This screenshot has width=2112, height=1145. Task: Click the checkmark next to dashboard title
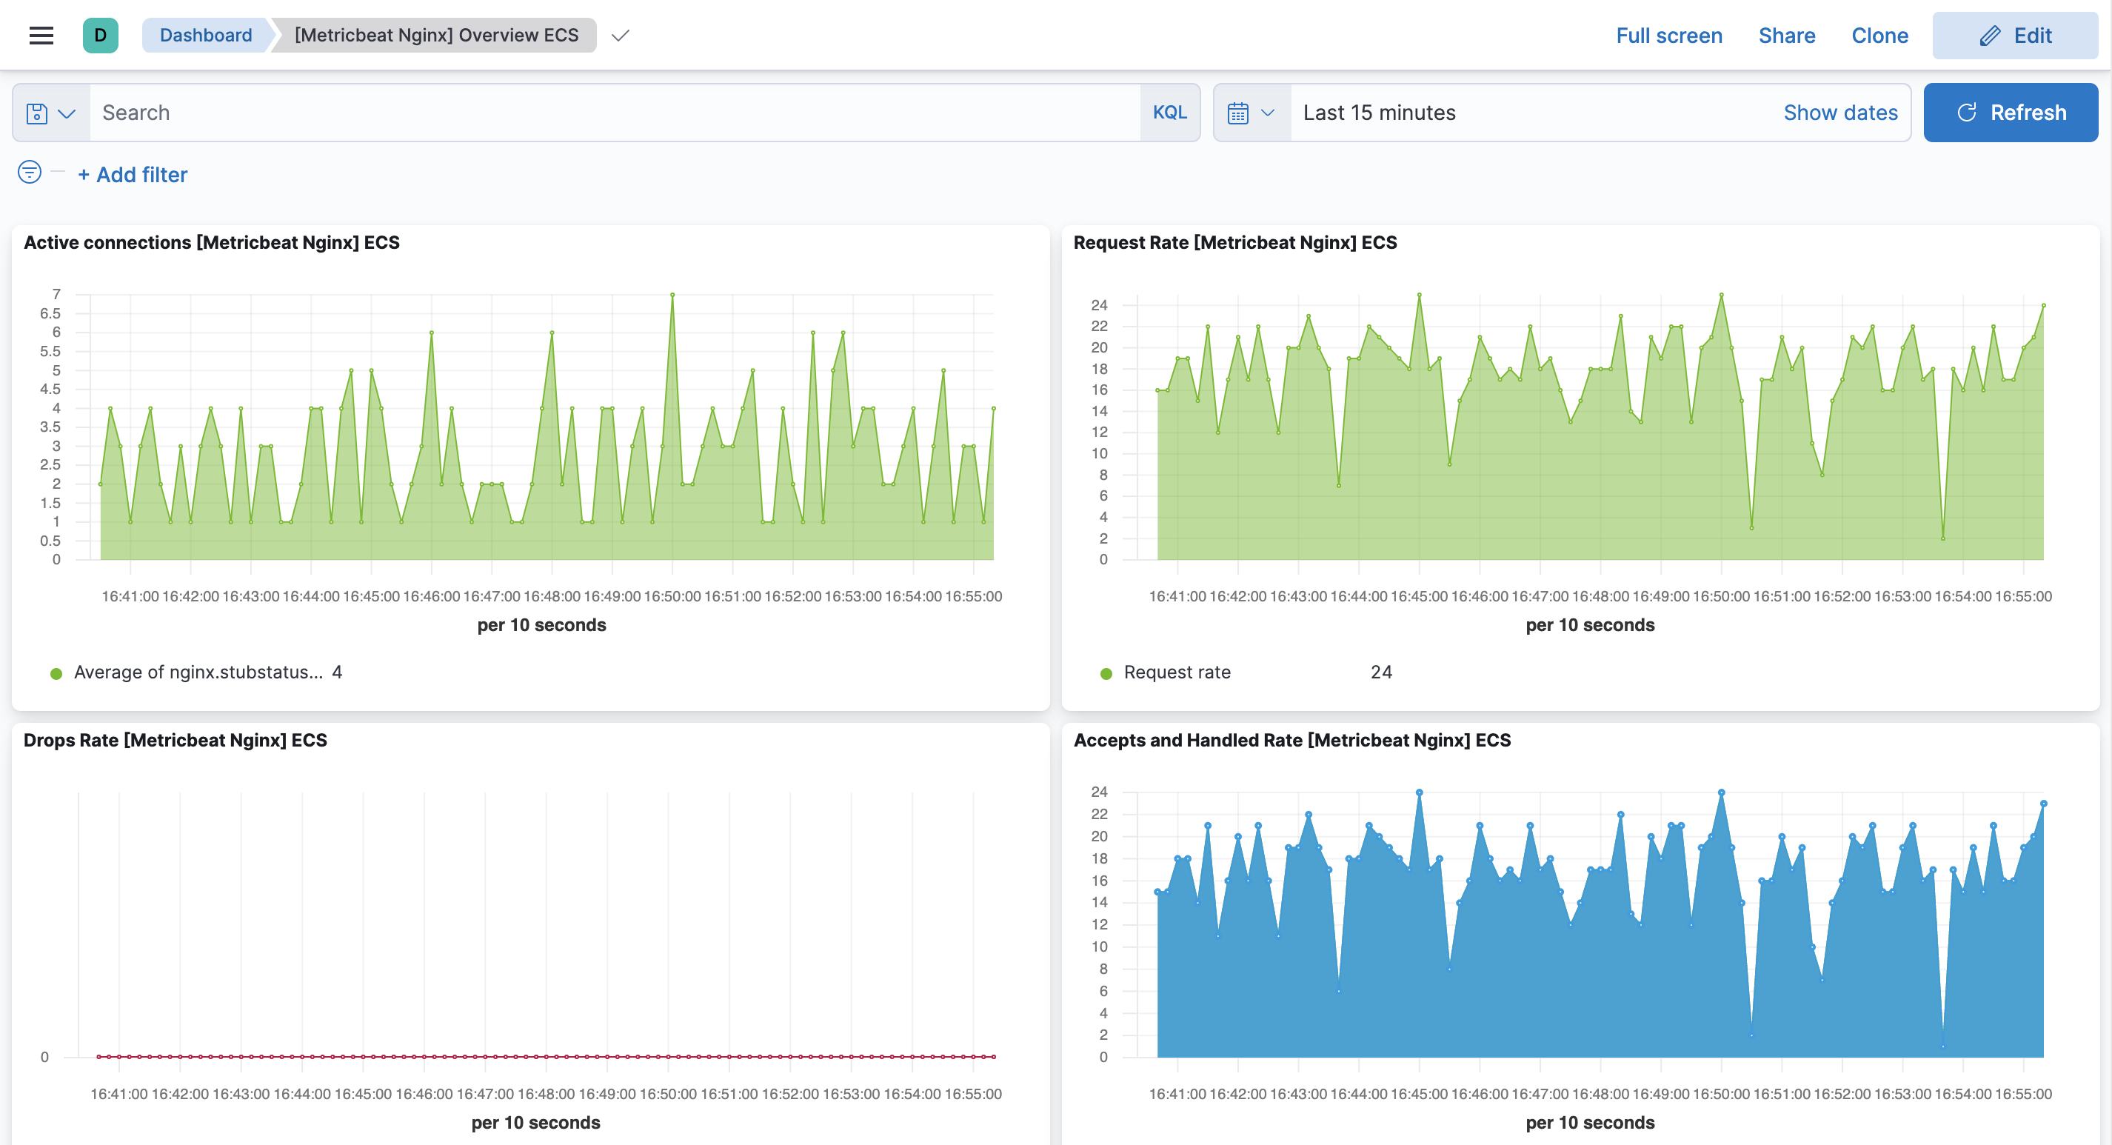click(x=621, y=36)
